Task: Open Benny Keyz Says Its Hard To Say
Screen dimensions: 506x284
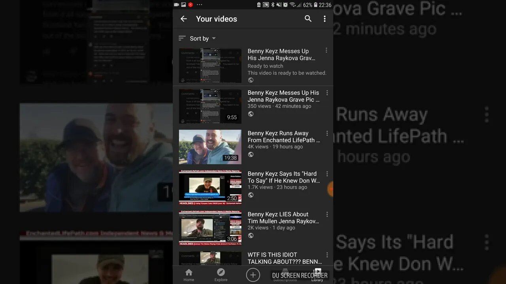Action: coord(284,177)
